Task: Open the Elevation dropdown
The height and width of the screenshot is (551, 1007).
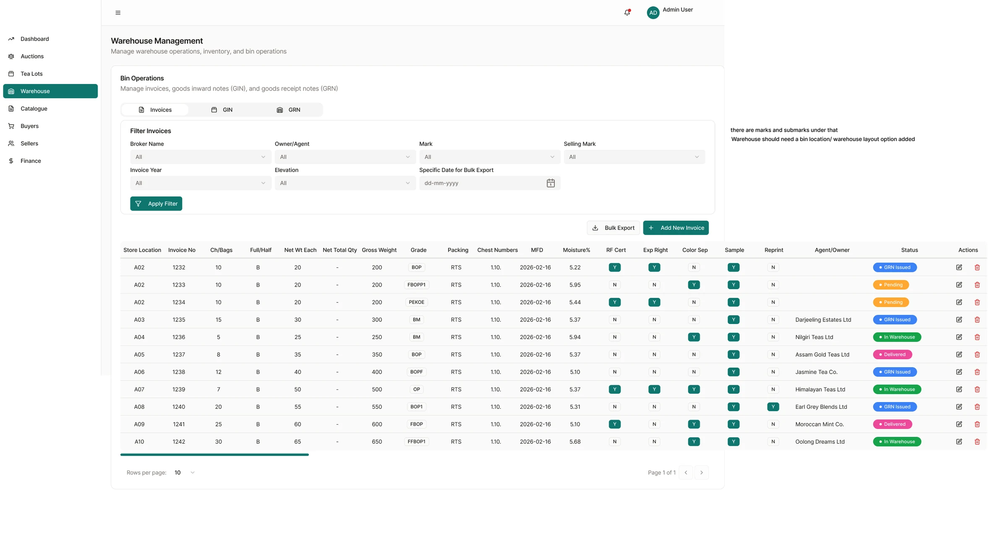Action: pyautogui.click(x=345, y=183)
